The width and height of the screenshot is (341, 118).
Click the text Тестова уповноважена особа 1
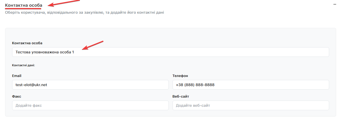coord(45,52)
